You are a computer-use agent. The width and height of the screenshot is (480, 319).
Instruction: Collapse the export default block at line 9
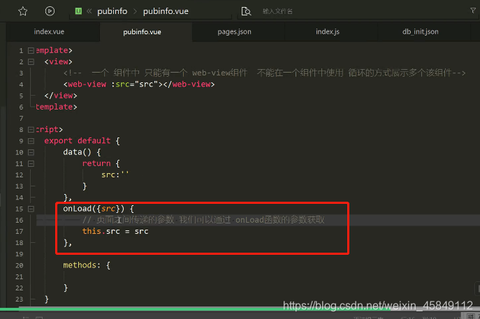coord(31,141)
